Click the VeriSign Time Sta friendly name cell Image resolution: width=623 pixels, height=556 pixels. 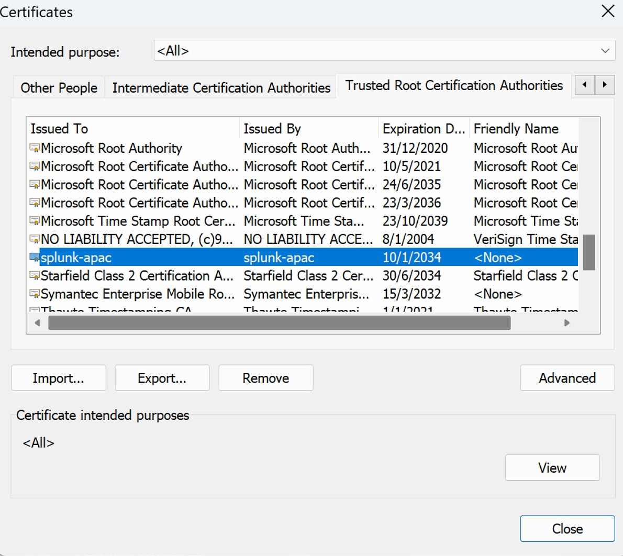[x=526, y=239]
